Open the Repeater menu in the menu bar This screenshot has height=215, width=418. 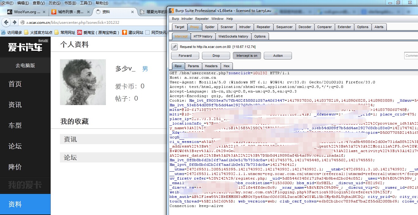click(202, 19)
